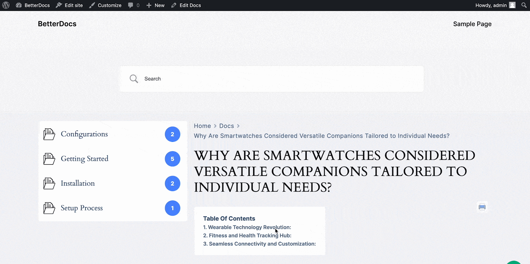Click Table Of Contents heading
This screenshot has width=530, height=264.
point(229,219)
